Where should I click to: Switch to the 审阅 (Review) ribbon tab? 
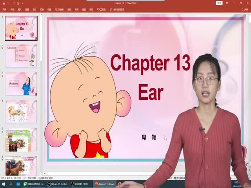pos(76,9)
